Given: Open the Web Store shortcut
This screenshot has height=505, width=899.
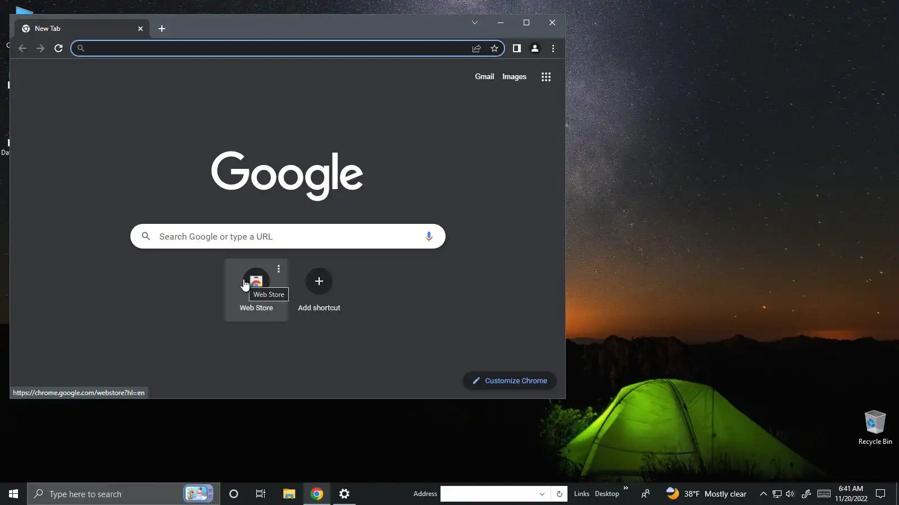Looking at the screenshot, I should coord(256,290).
